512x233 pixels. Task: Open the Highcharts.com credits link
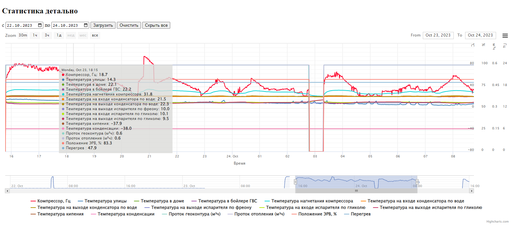coord(497,222)
